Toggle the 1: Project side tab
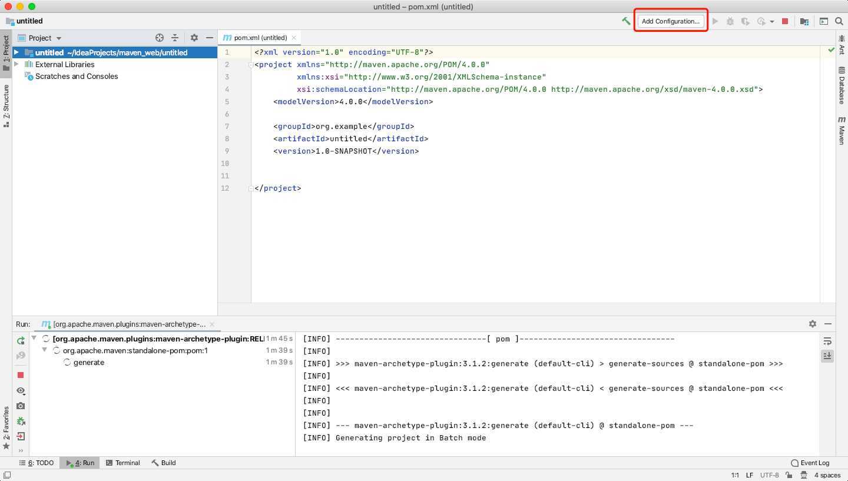 (x=6, y=54)
